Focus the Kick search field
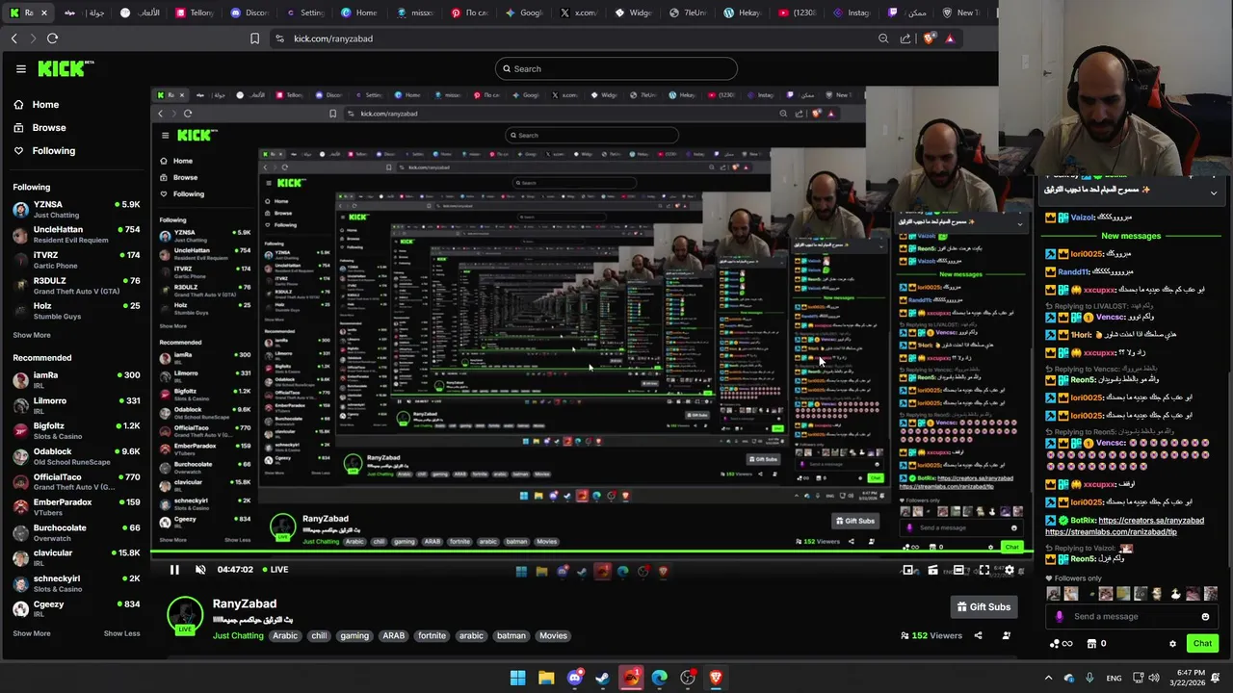 coord(616,68)
